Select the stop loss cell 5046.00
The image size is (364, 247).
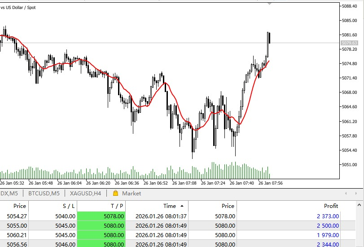click(53, 244)
